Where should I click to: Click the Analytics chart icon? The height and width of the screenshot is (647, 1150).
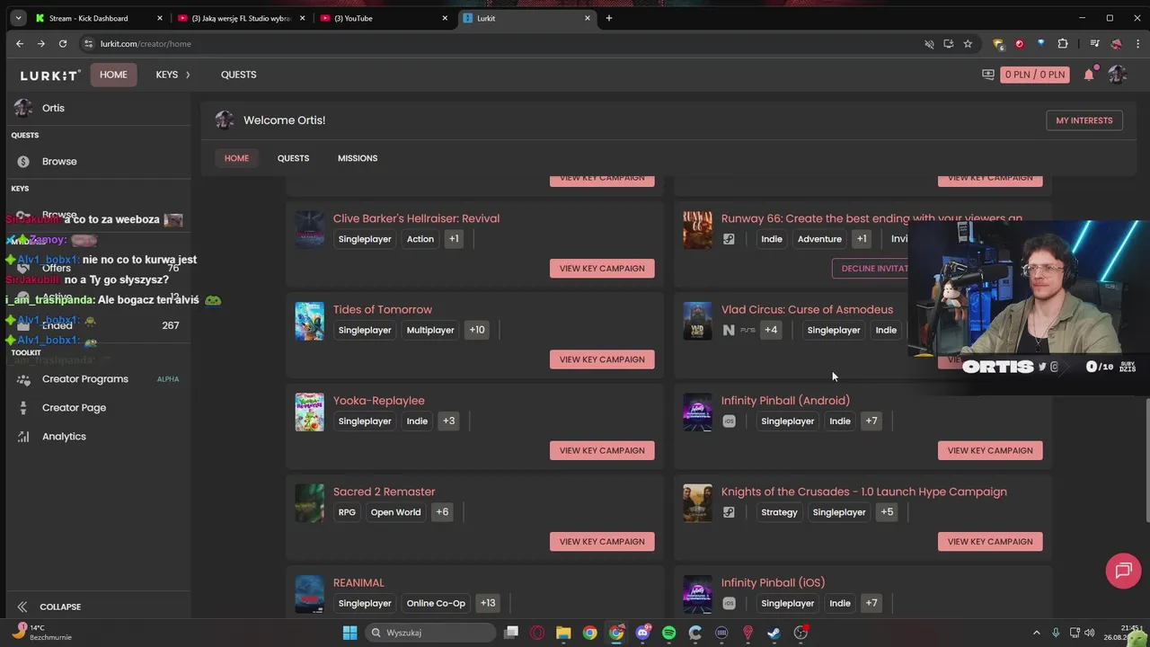(x=23, y=437)
